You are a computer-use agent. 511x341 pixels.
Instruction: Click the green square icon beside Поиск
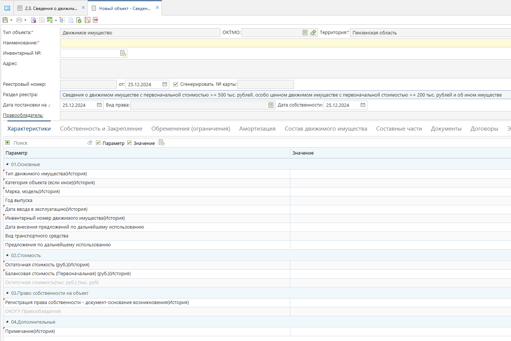point(7,142)
